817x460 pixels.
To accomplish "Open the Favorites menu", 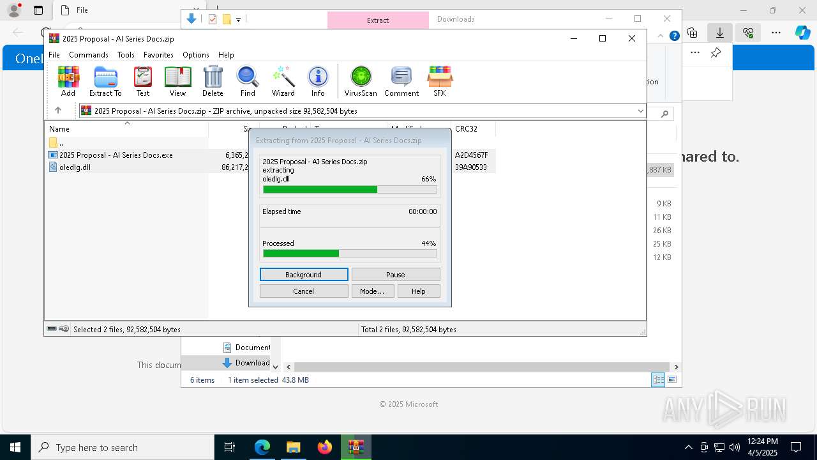I will 158,55.
